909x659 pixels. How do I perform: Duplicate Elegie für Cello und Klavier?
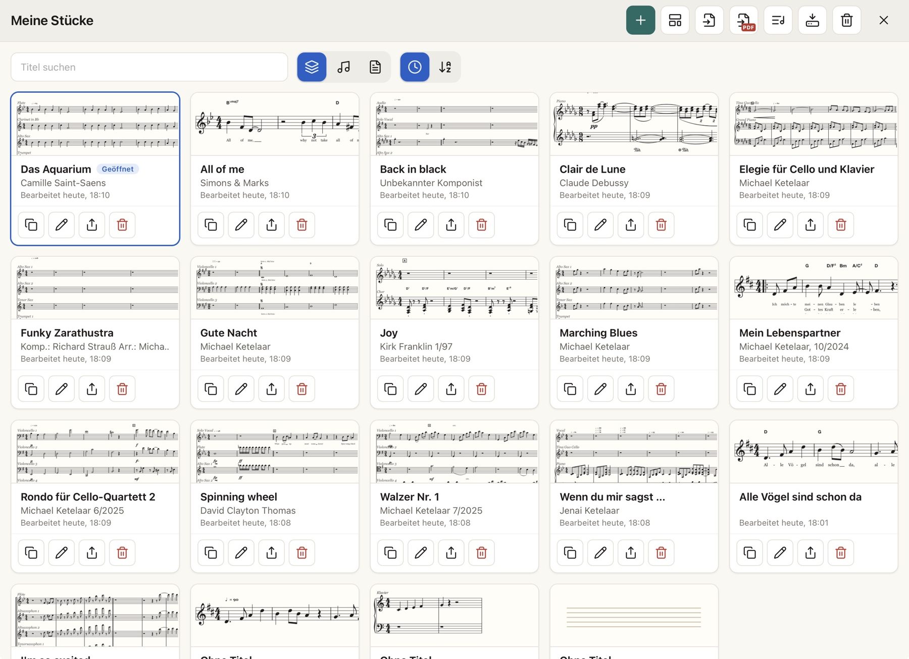point(749,225)
